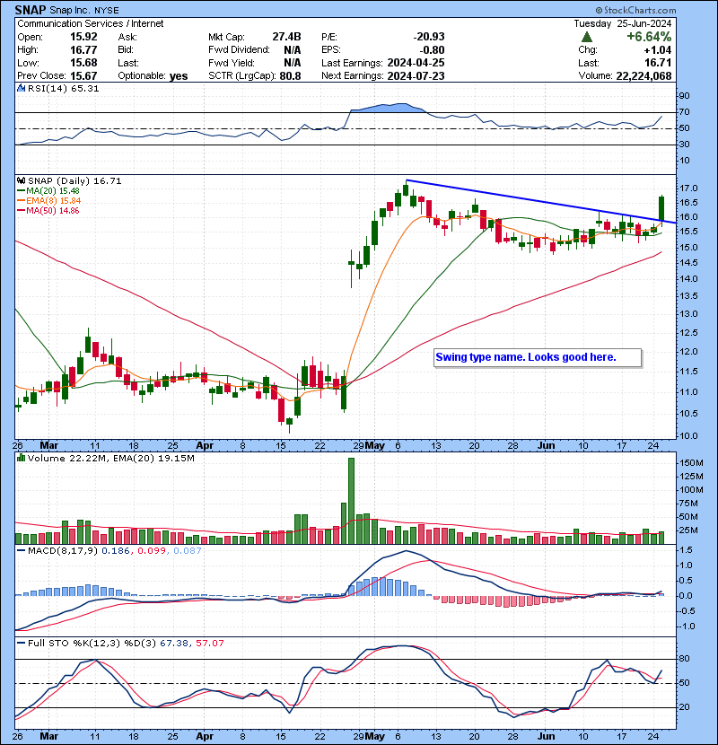This screenshot has height=745, width=718.
Task: Click the Next Earnings date 2024-07-23
Action: 416,76
